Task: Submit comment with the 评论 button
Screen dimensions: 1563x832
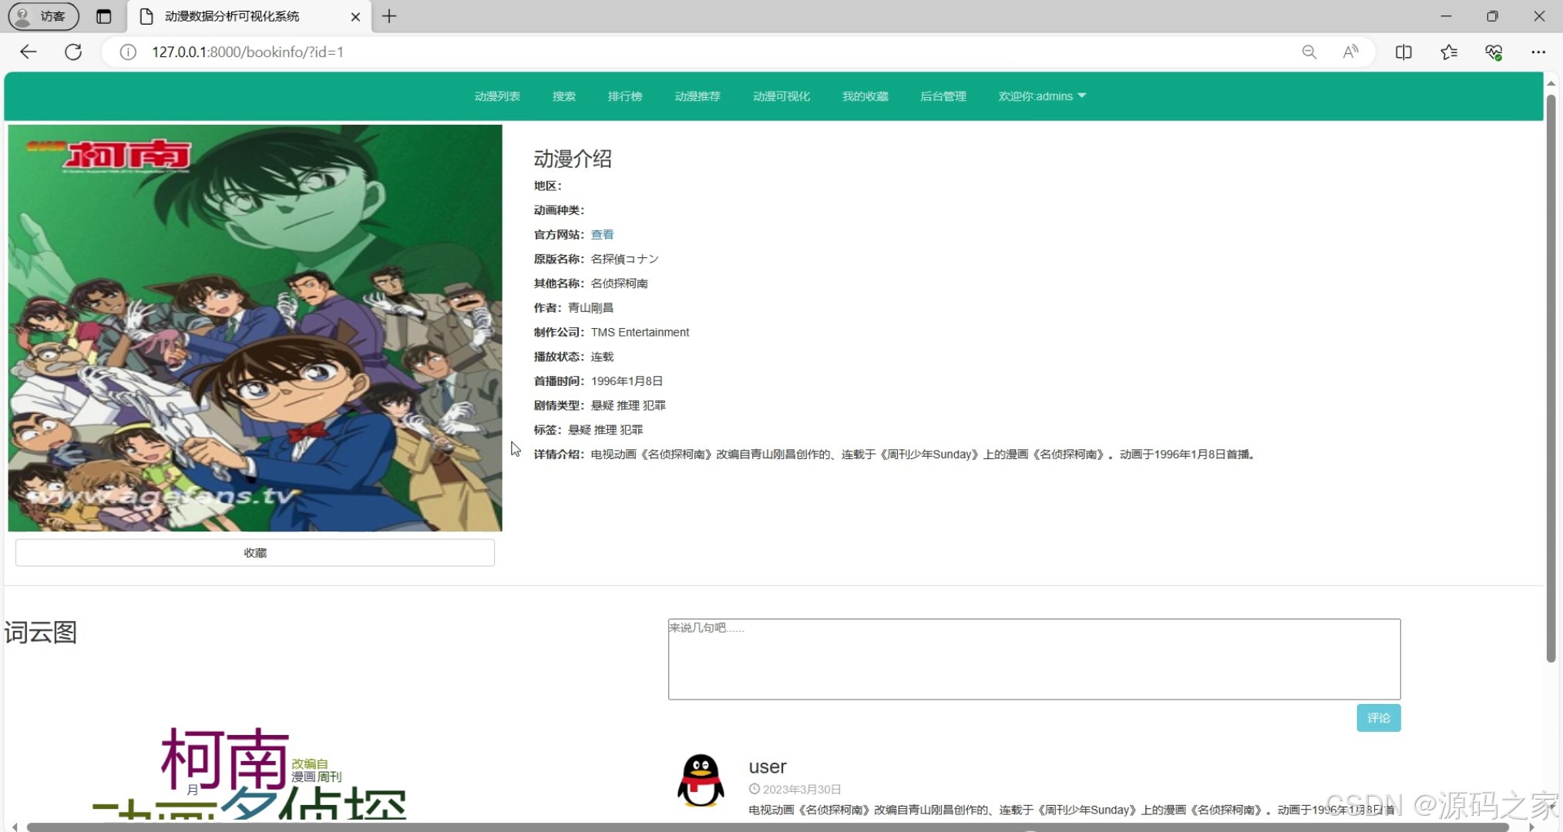Action: coord(1378,717)
